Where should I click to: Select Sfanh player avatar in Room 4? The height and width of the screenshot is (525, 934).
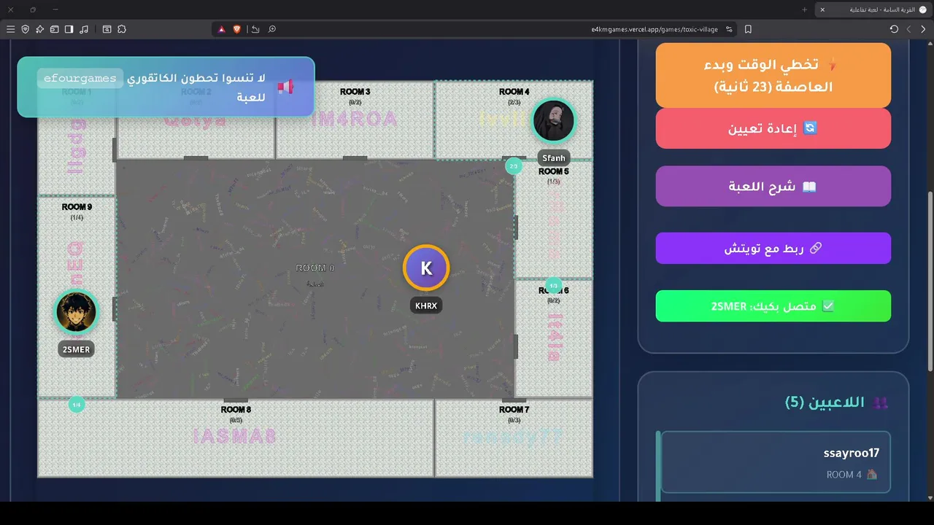coord(553,121)
